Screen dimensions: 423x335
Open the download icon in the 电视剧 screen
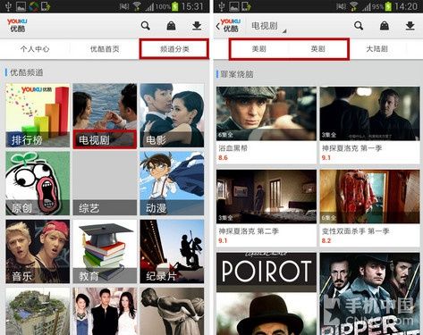410,26
